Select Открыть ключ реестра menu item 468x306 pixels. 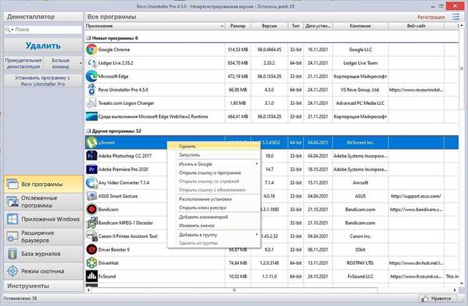coord(213,208)
